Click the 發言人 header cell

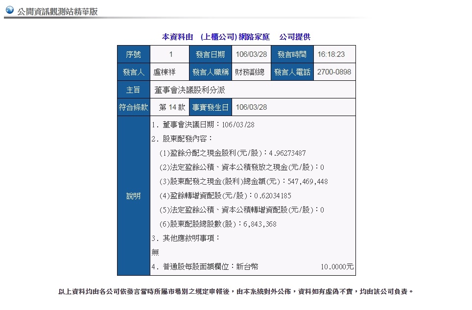[x=133, y=72]
